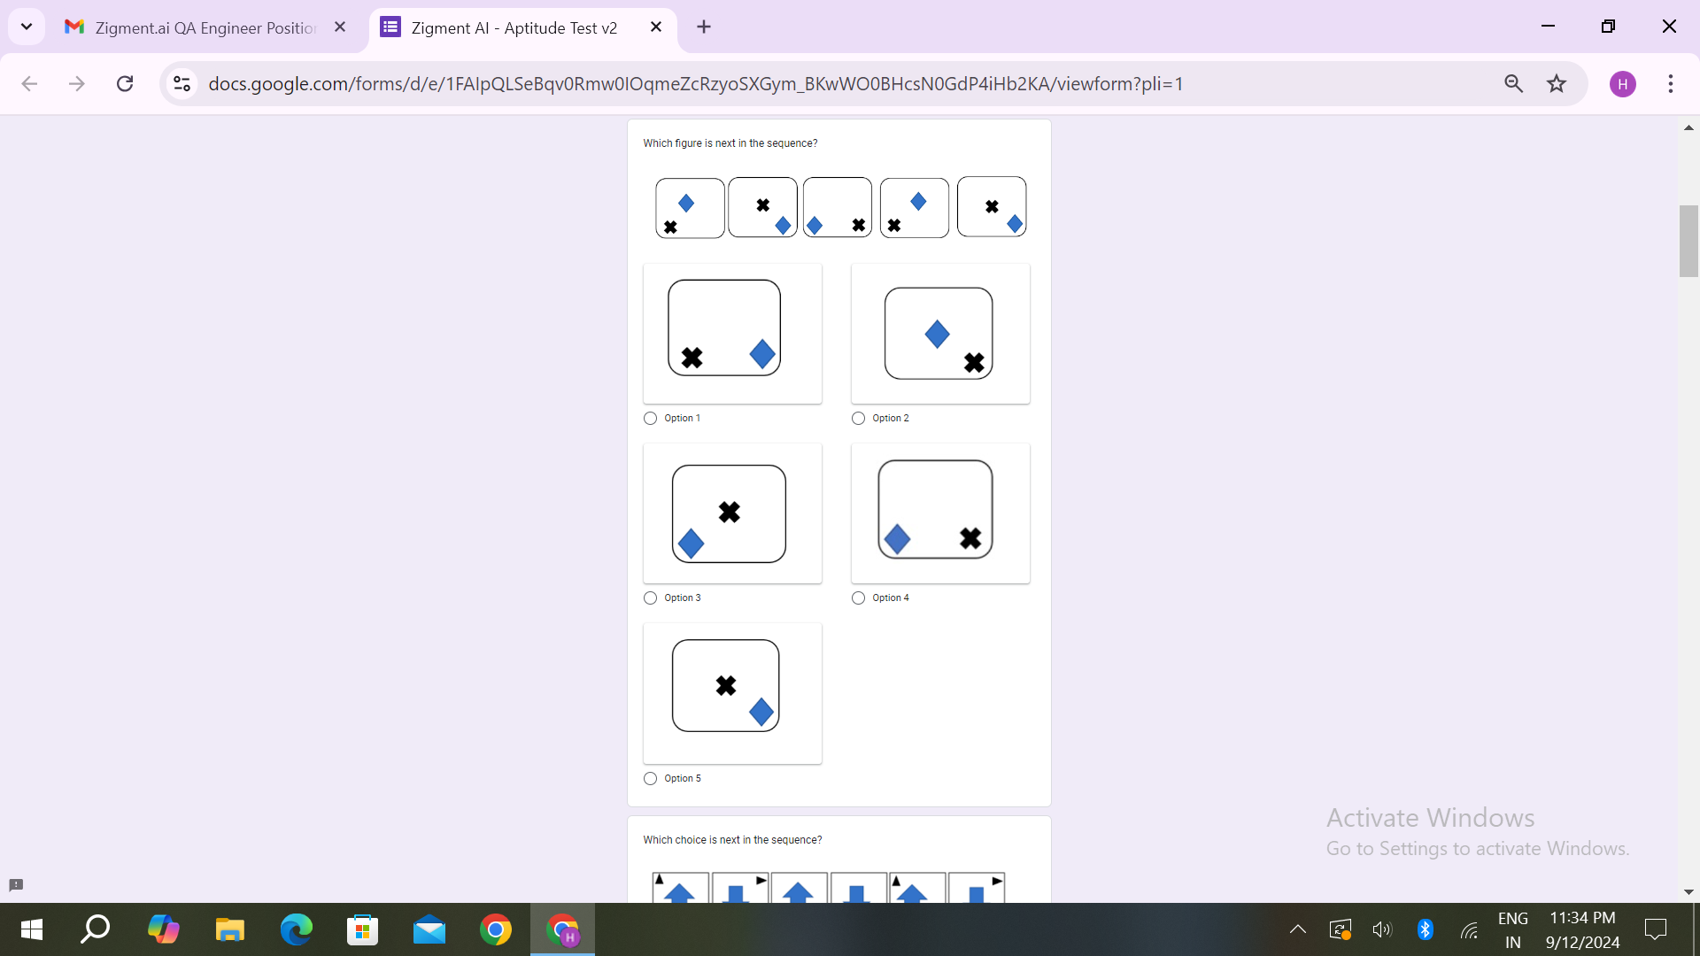Click the new tab plus button
1700x956 pixels.
(704, 27)
